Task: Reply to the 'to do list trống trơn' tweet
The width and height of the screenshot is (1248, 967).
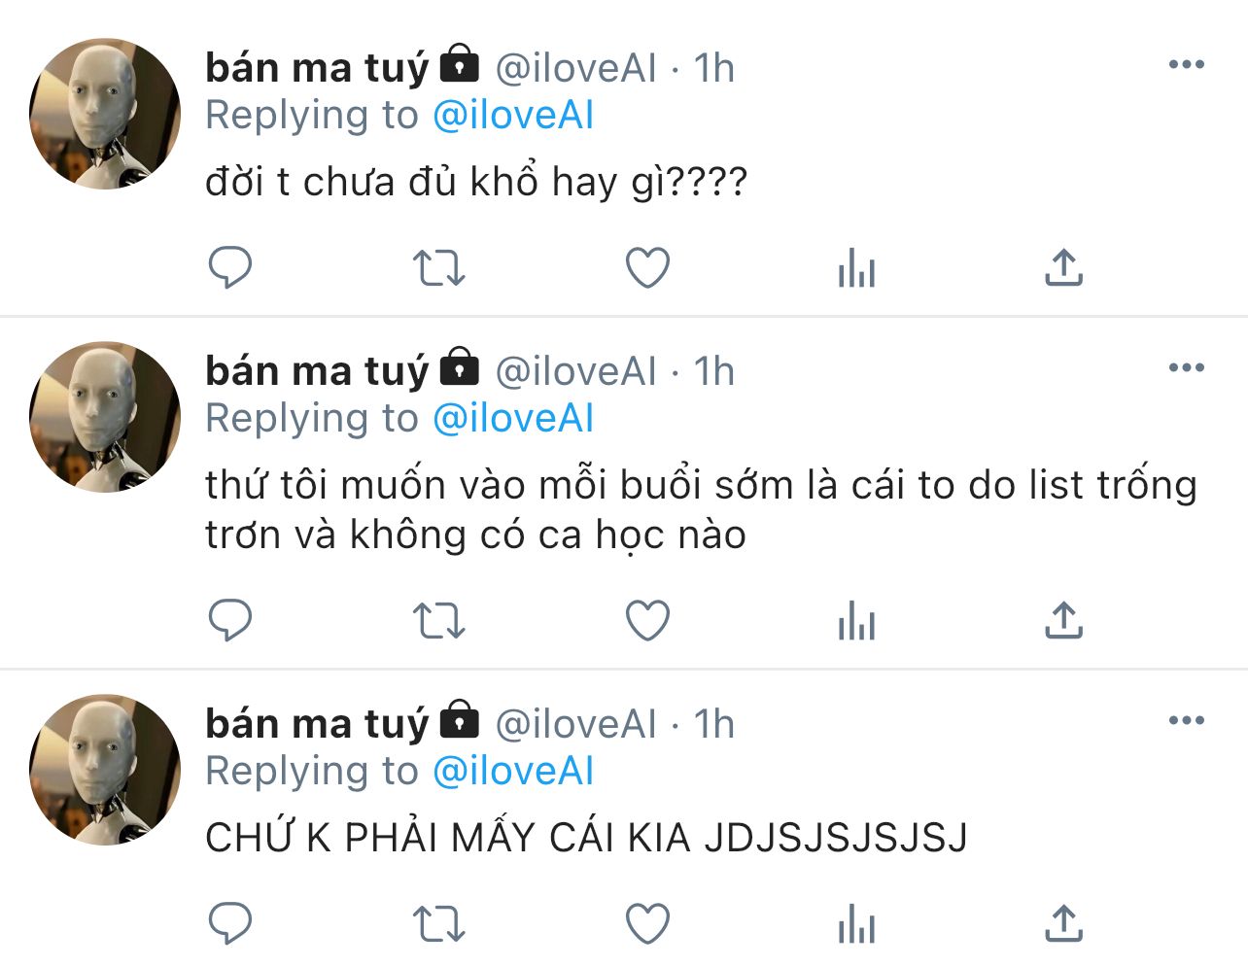Action: pyautogui.click(x=230, y=620)
